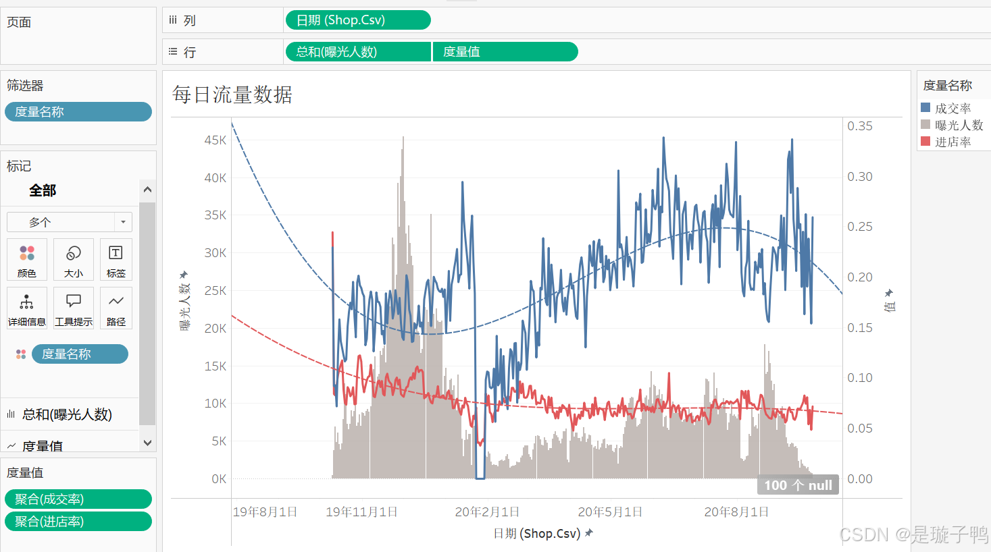Select the 度量名称 pill in marks card

pos(80,354)
